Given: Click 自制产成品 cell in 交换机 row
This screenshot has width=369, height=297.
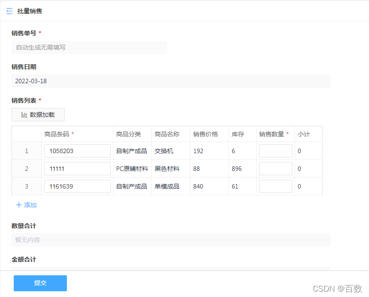Looking at the screenshot, I should [x=132, y=151].
